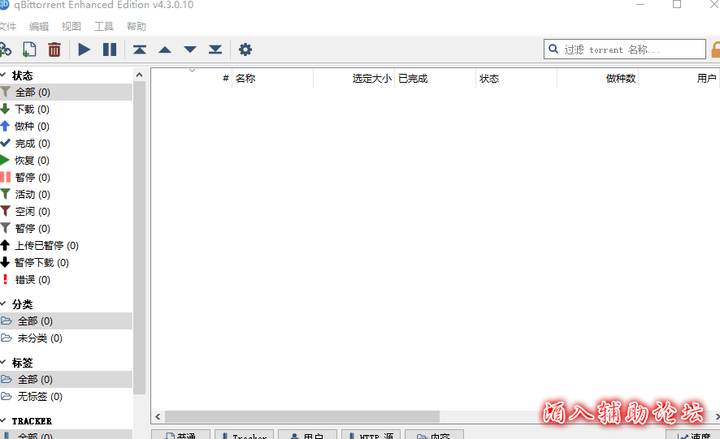This screenshot has width=720, height=439.
Task: Move torrent to bottom of queue
Action: (215, 49)
